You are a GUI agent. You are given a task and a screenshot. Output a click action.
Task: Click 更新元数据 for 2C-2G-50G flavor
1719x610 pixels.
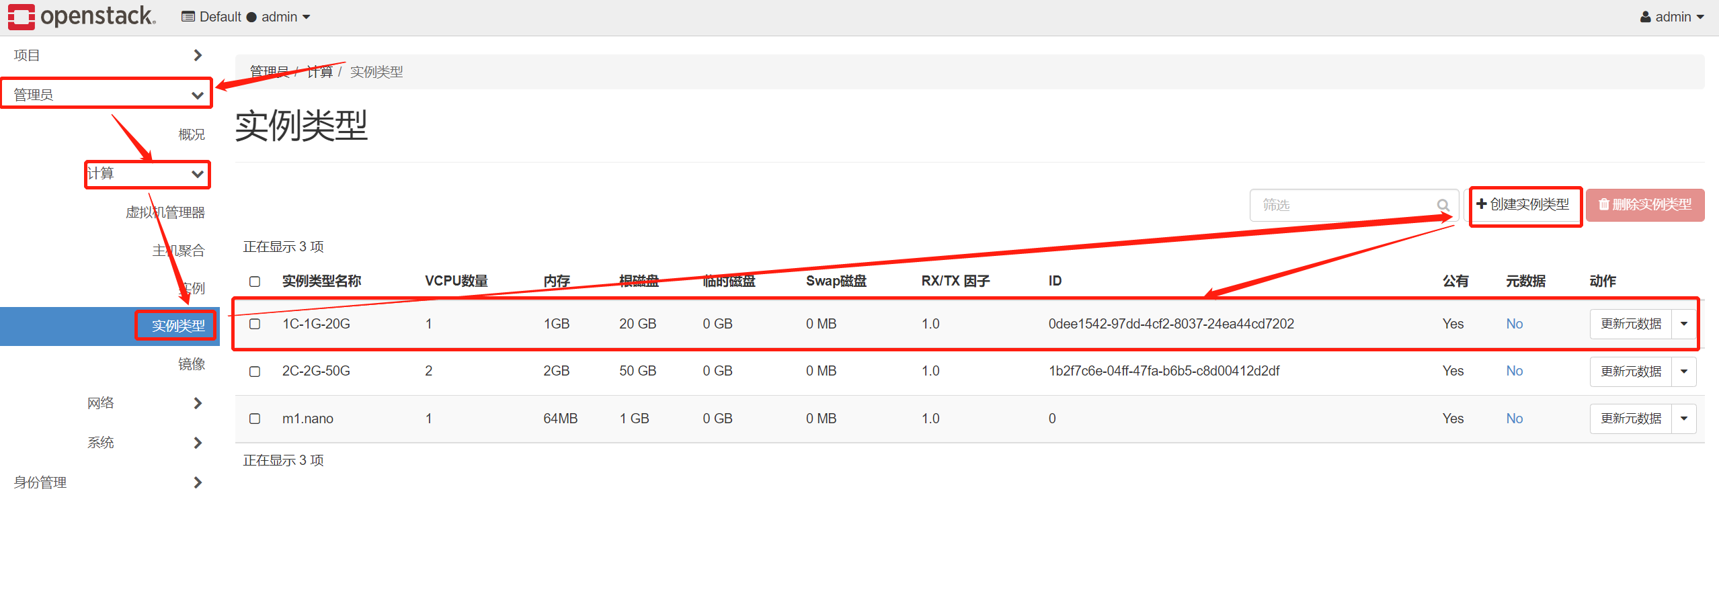(x=1630, y=371)
